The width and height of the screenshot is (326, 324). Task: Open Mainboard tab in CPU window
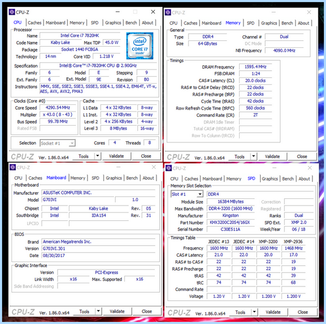(x=55, y=23)
